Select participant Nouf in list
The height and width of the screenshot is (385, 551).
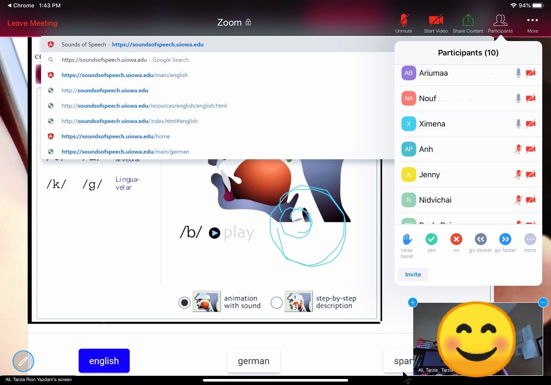(x=468, y=98)
